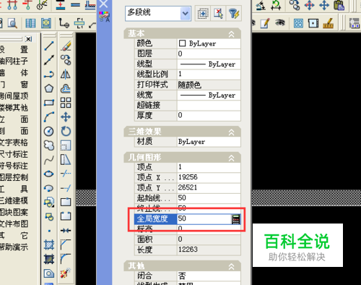Open the 三维建模 menu
The height and width of the screenshot is (285, 361).
coord(14,200)
